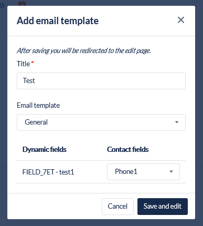Select the Title input containing Test
Screen dimensions: 203x226
[101, 81]
